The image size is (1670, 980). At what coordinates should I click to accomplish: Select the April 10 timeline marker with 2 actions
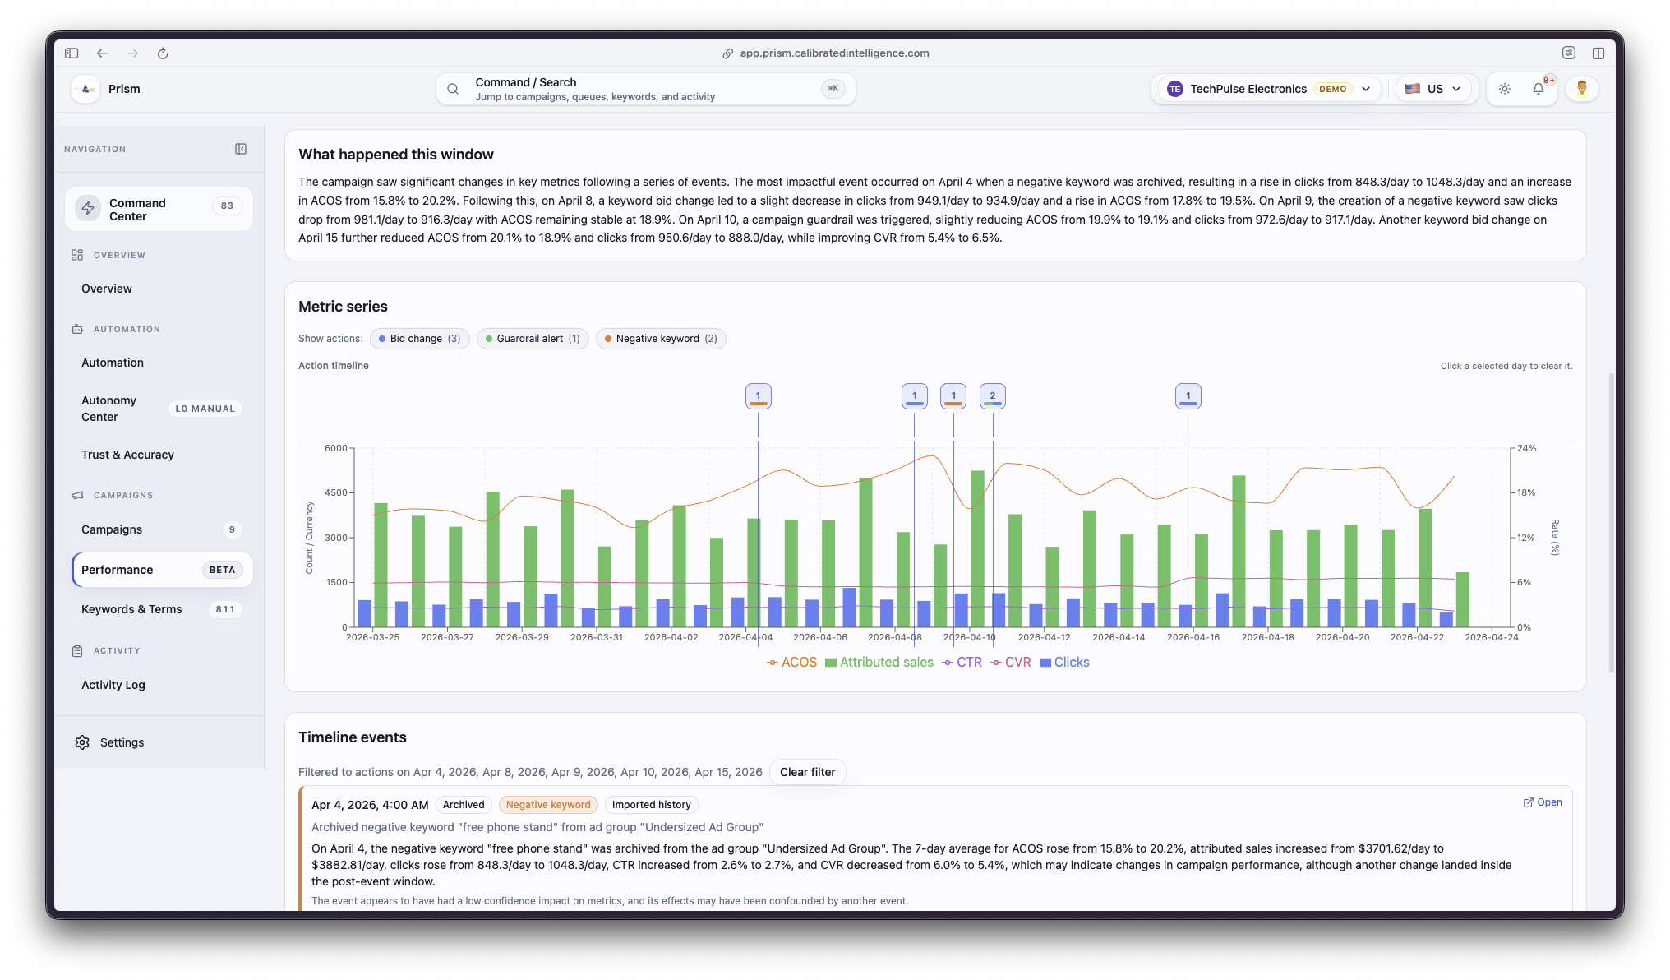tap(992, 396)
